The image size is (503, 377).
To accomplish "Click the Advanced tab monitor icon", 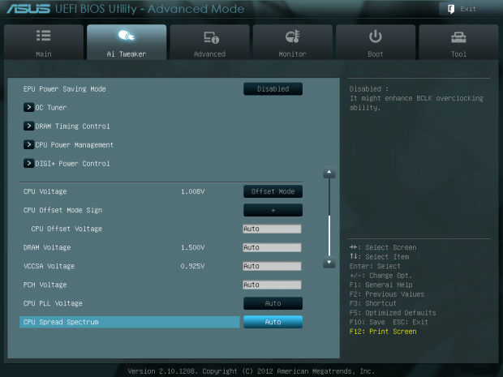I will [209, 37].
